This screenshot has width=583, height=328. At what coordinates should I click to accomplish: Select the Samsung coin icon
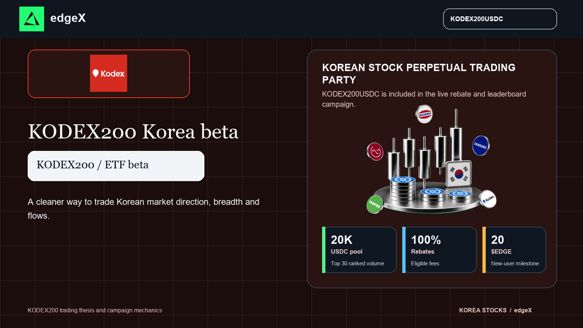[x=481, y=145]
